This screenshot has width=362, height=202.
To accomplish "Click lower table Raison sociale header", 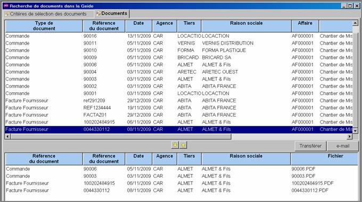I will tap(246, 159).
